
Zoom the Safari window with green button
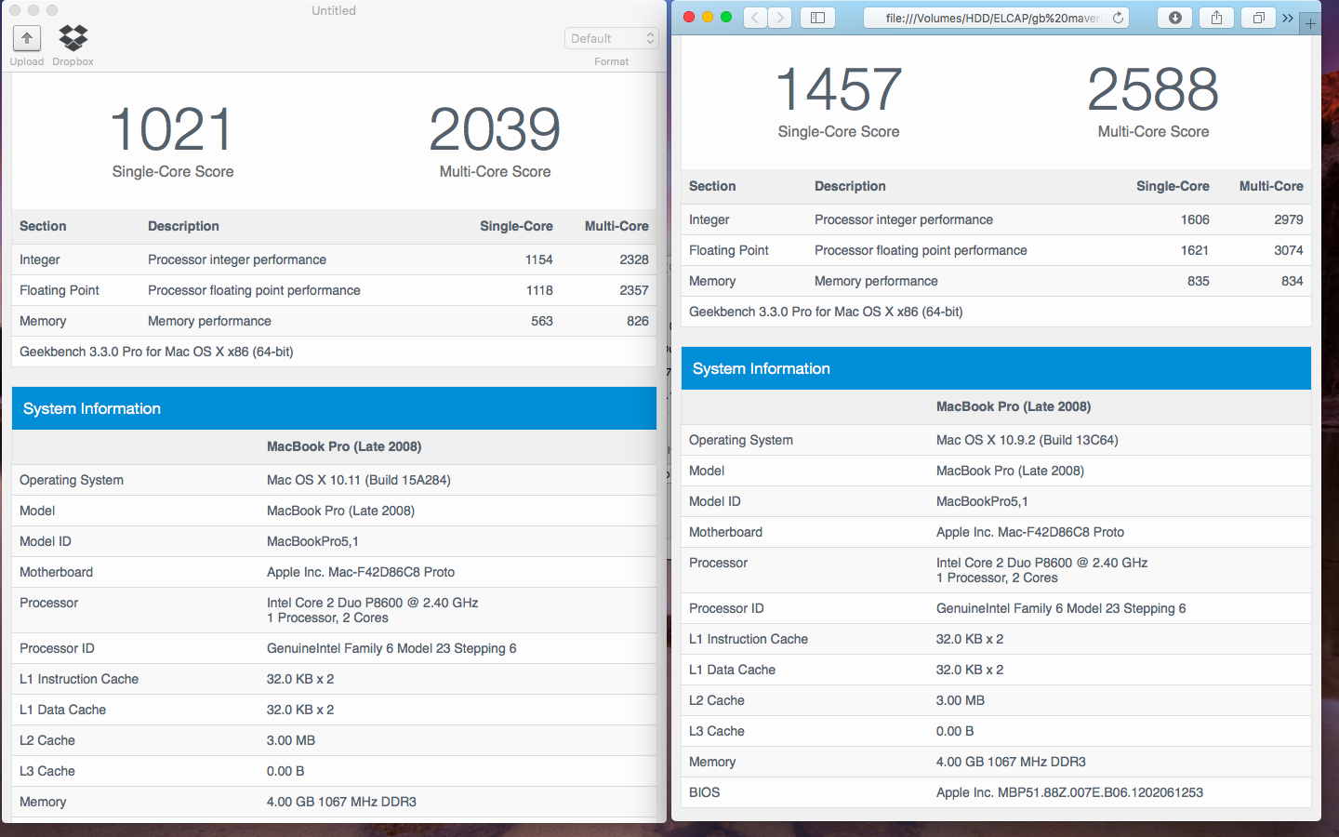[x=726, y=17]
